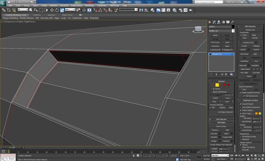Select the Select and Rotate tool
The height and width of the screenshot is (161, 265).
(x=57, y=10)
